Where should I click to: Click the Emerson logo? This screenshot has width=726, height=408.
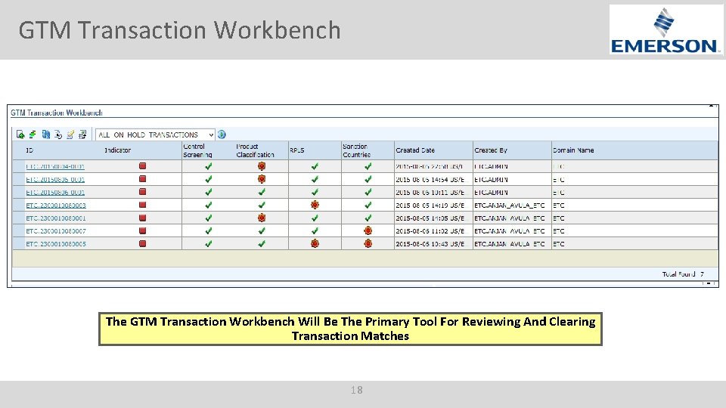pos(665,30)
